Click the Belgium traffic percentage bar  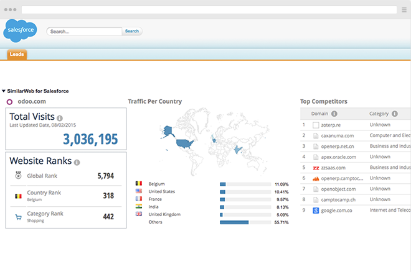click(245, 184)
